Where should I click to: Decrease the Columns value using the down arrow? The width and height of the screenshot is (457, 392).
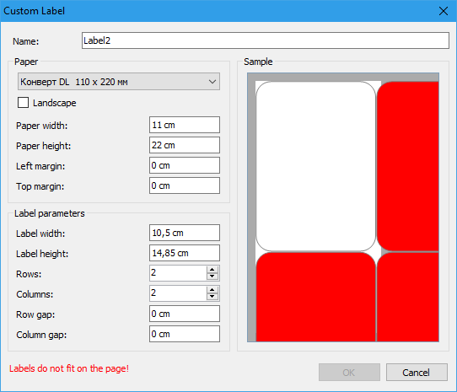click(x=212, y=297)
